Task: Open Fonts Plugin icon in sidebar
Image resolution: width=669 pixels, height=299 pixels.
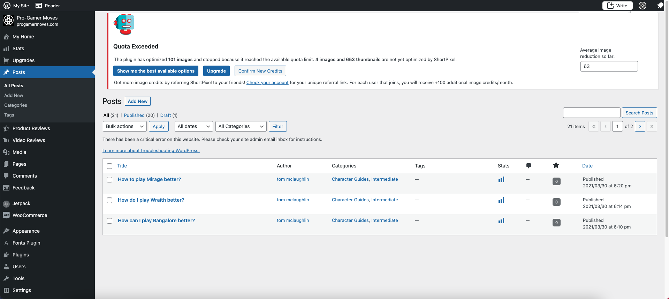Action: coord(6,243)
